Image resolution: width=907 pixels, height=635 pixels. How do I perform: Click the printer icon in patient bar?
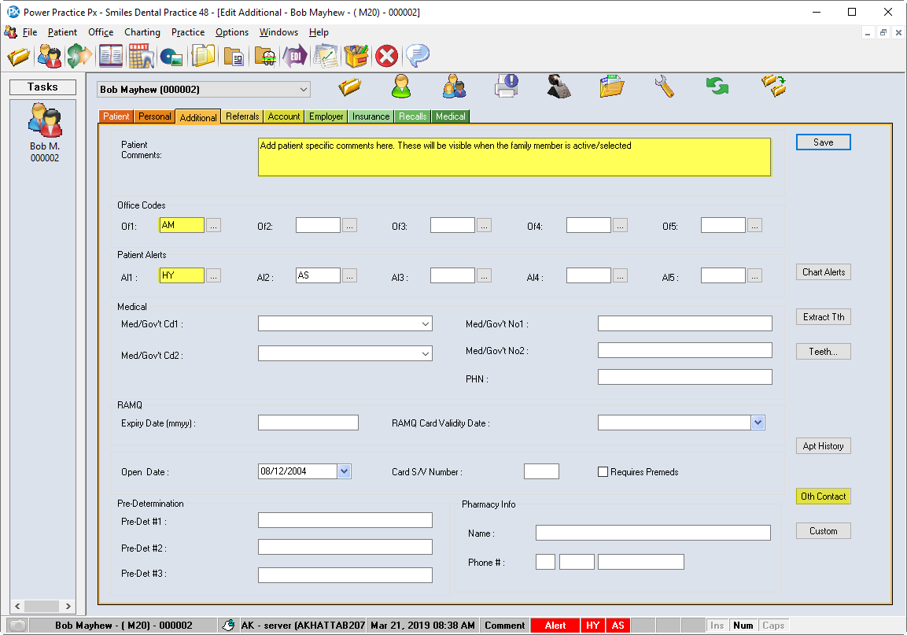pos(506,86)
